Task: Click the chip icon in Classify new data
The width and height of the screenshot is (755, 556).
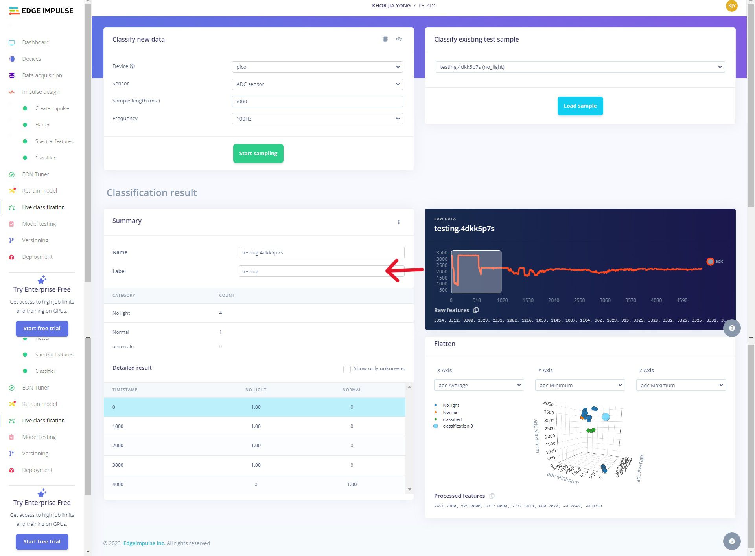Action: 385,39
